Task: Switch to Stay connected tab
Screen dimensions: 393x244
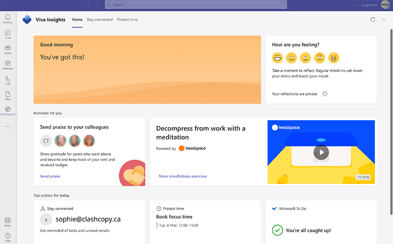Action: click(100, 20)
